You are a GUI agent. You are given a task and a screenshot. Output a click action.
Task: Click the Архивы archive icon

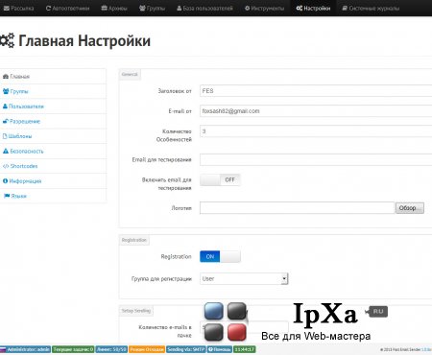(x=104, y=9)
